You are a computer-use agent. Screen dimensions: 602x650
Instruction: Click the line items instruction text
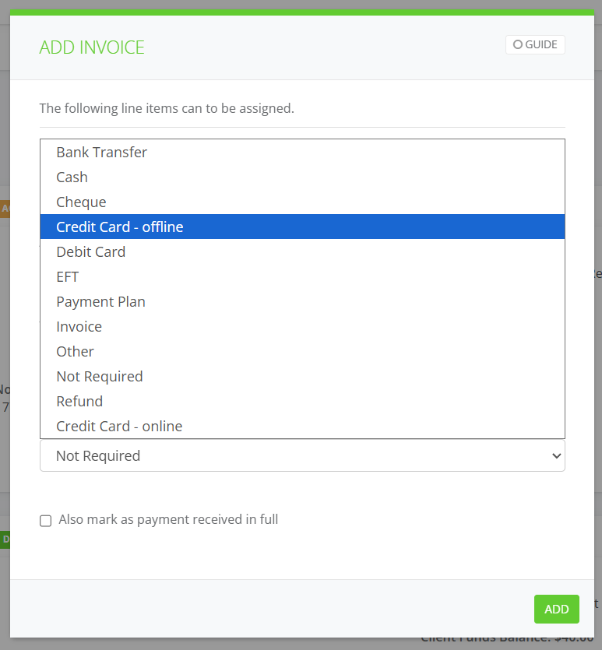pyautogui.click(x=167, y=108)
